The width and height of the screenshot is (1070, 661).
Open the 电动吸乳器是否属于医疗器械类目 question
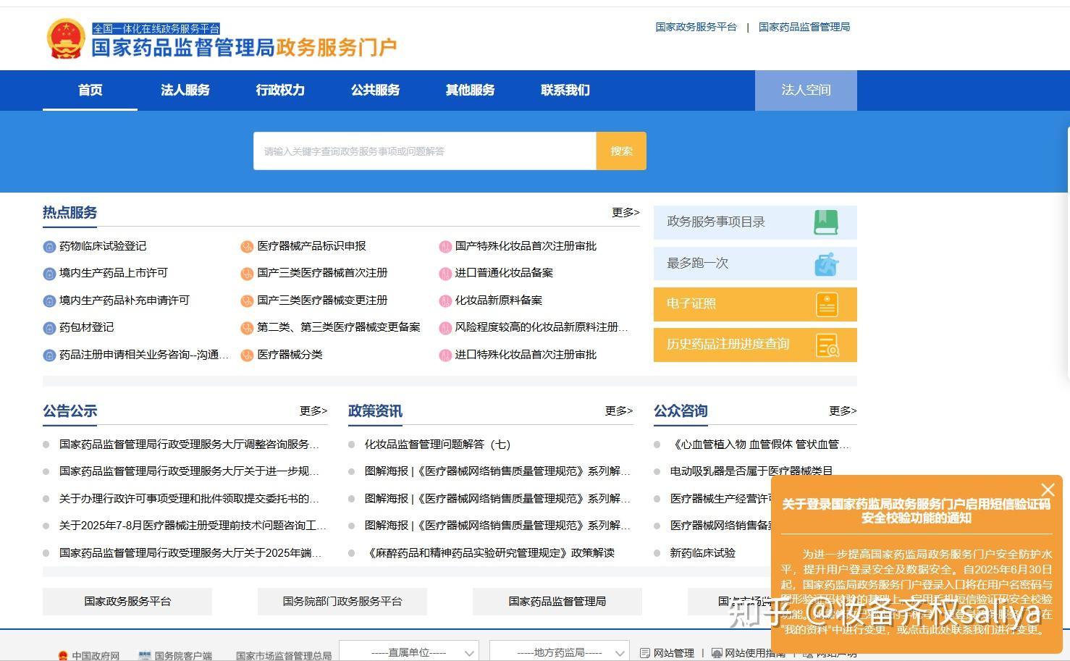point(751,471)
